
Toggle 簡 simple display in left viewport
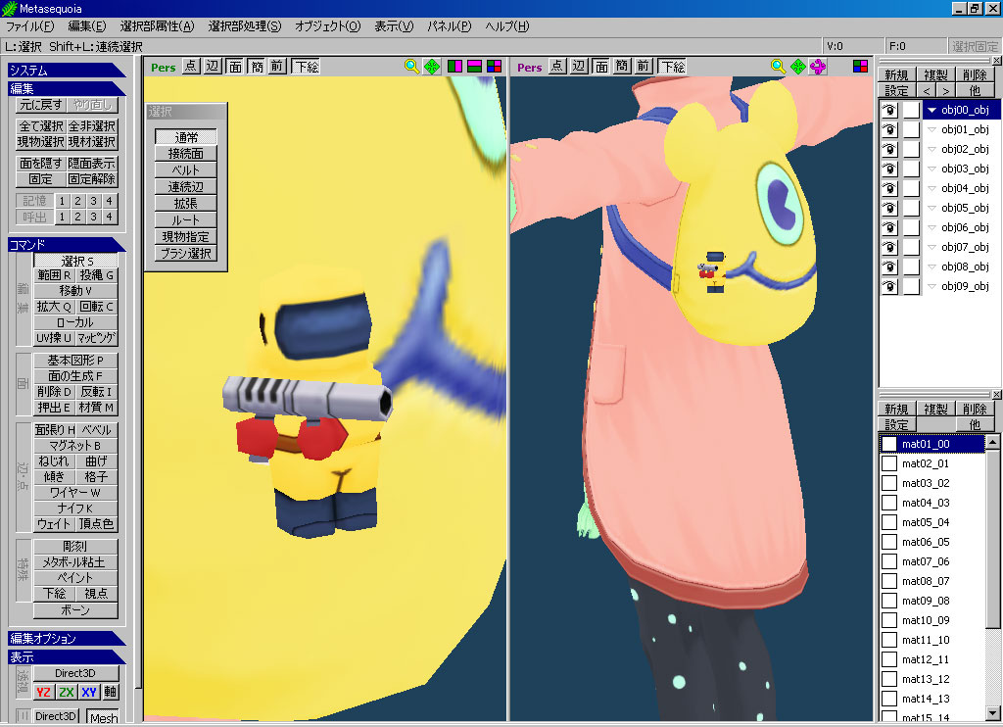pyautogui.click(x=257, y=66)
